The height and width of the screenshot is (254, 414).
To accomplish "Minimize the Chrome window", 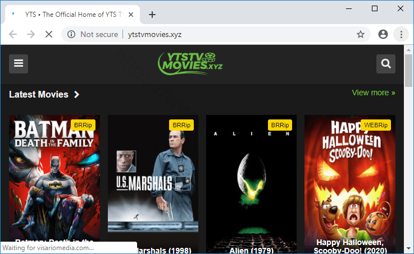I will pyautogui.click(x=349, y=9).
